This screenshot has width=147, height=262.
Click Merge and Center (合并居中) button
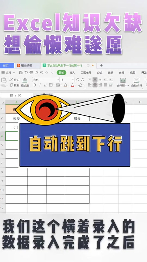tap(123, 82)
